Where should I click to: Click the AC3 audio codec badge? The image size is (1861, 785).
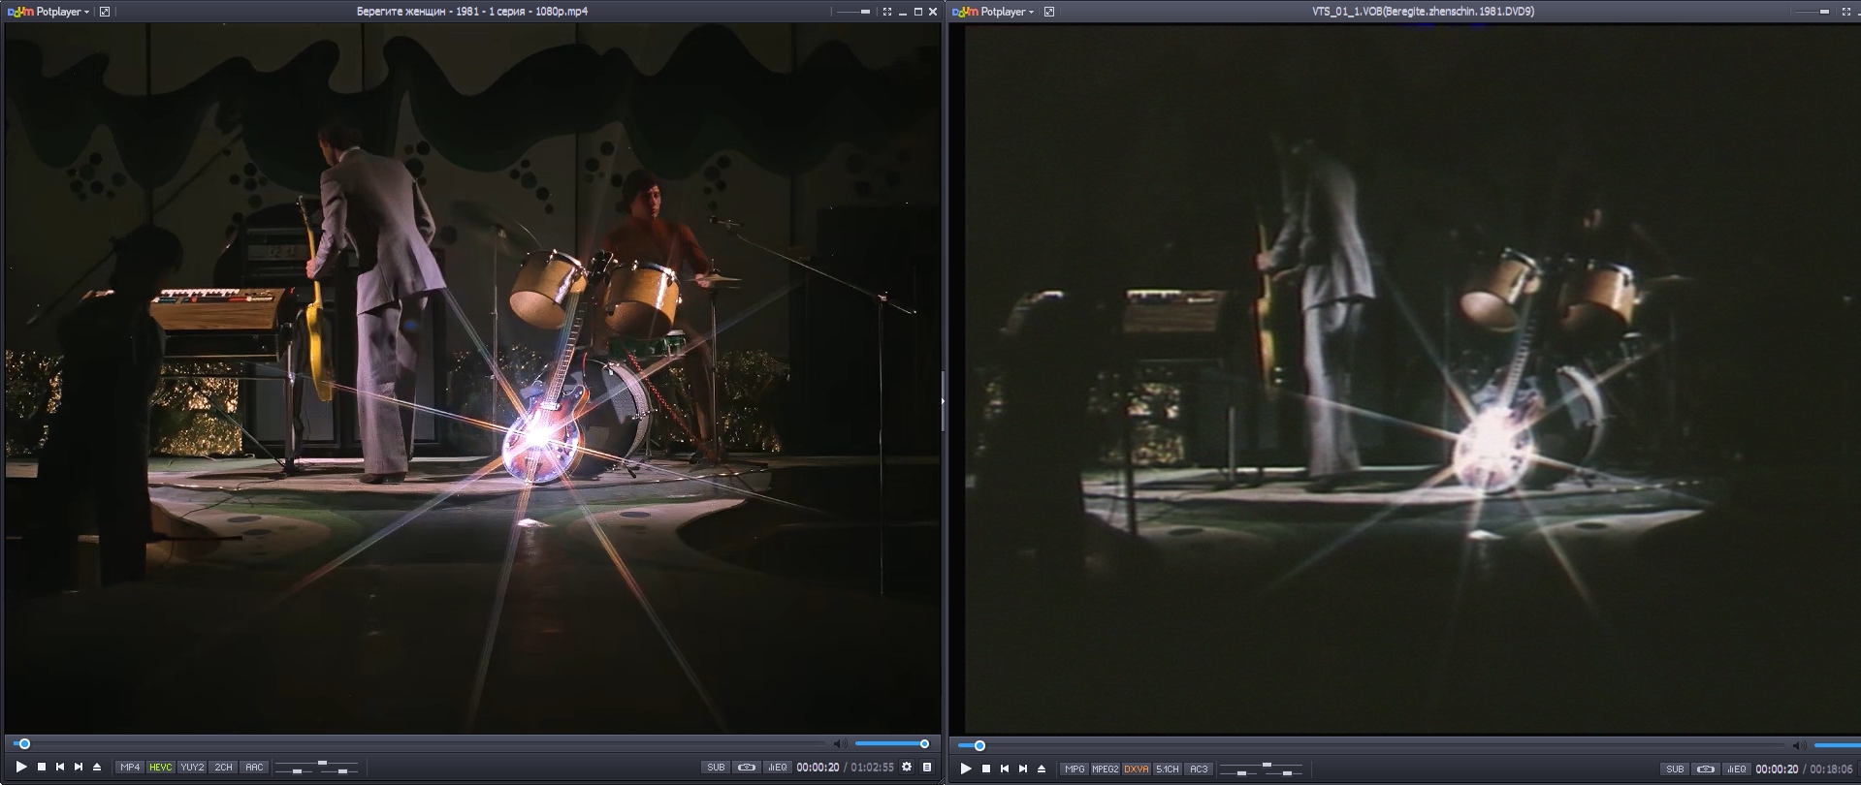pyautogui.click(x=1199, y=769)
